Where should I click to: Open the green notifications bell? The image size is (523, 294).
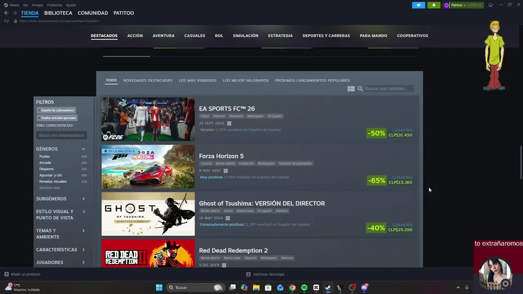click(434, 5)
